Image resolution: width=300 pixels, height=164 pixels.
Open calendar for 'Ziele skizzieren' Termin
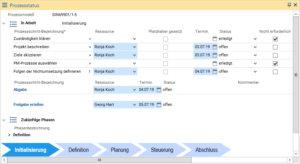coord(215,55)
